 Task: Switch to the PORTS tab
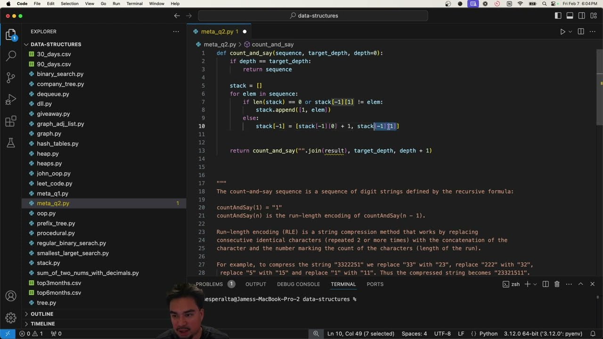[x=375, y=284]
